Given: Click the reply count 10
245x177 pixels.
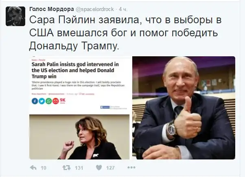Looking at the screenshot, I should [x=44, y=168].
